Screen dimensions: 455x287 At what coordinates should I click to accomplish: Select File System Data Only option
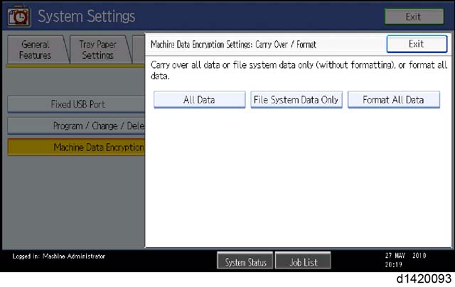tap(296, 100)
